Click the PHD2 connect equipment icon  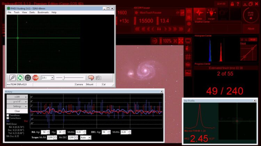pyautogui.click(x=13, y=78)
